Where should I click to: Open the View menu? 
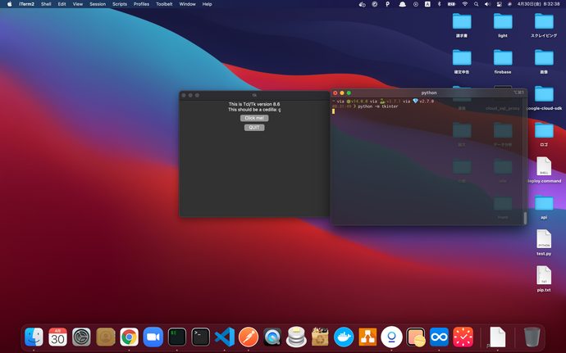(x=78, y=4)
